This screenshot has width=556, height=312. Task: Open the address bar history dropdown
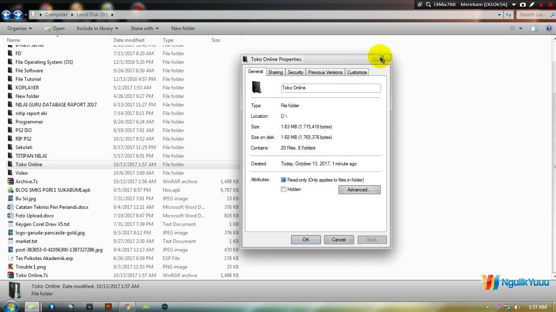coord(499,15)
